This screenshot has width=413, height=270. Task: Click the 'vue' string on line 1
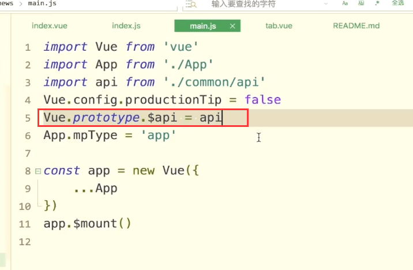click(181, 47)
